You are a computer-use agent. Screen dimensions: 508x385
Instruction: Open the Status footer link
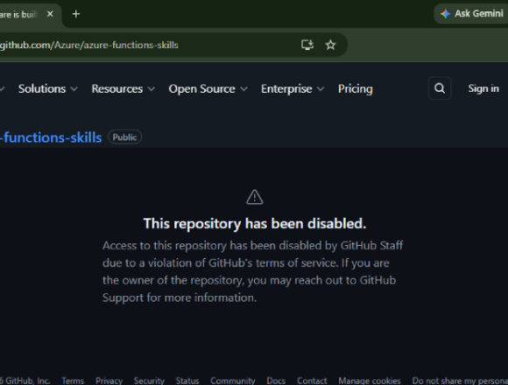187,381
